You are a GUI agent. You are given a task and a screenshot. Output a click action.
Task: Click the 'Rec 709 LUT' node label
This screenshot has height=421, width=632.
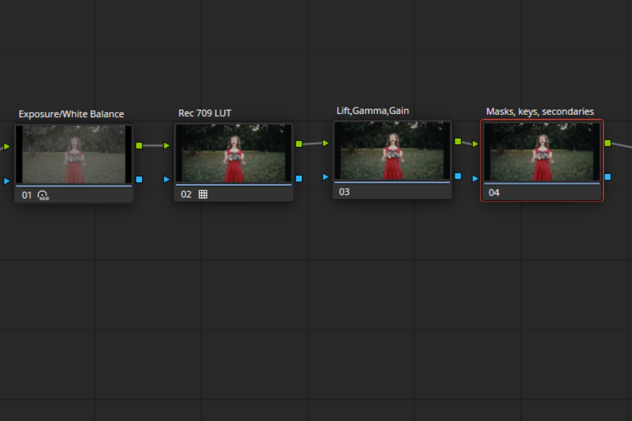click(x=205, y=113)
